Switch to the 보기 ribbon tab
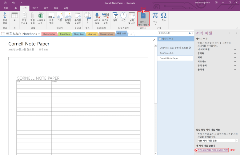 pyautogui.click(x=66, y=8)
